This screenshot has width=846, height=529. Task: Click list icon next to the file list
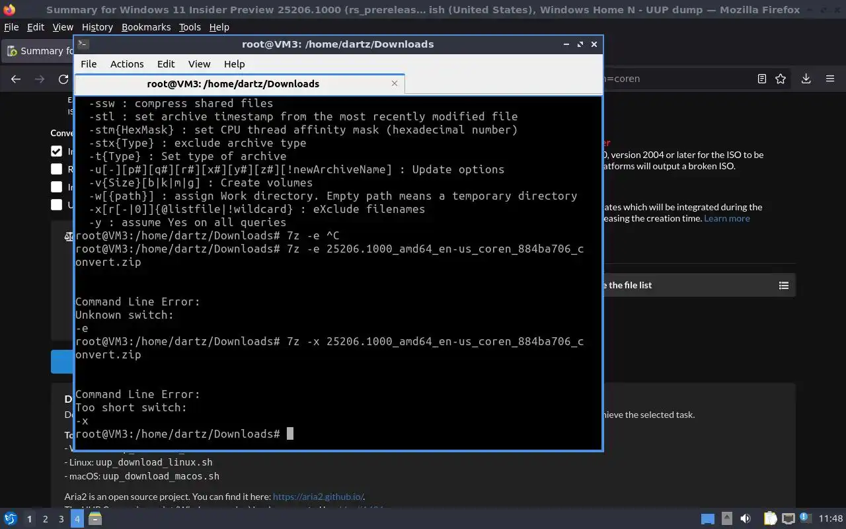[784, 285]
